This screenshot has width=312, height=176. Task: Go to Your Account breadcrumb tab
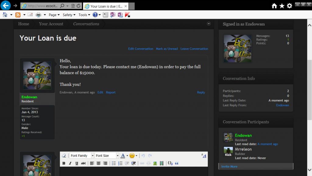[51, 24]
